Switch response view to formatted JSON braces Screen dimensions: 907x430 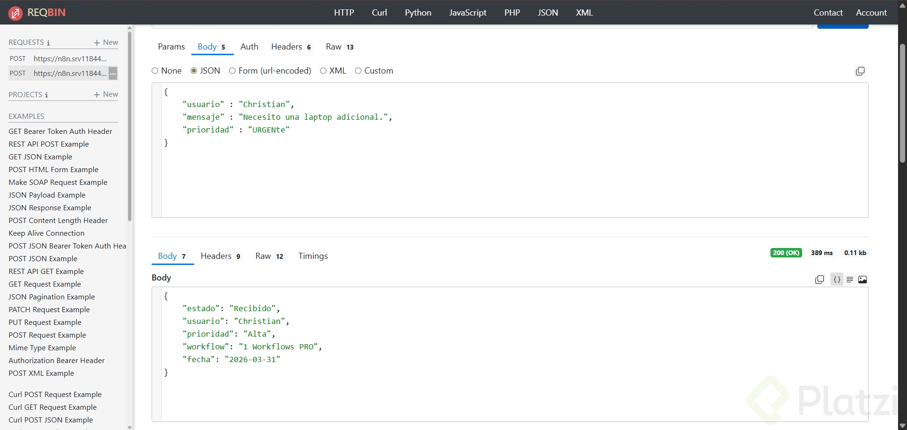pyautogui.click(x=837, y=280)
